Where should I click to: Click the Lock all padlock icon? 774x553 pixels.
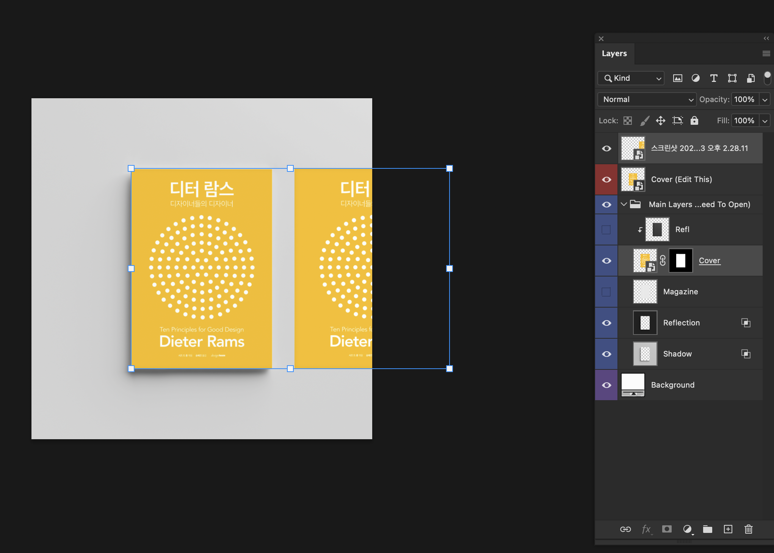click(x=694, y=121)
